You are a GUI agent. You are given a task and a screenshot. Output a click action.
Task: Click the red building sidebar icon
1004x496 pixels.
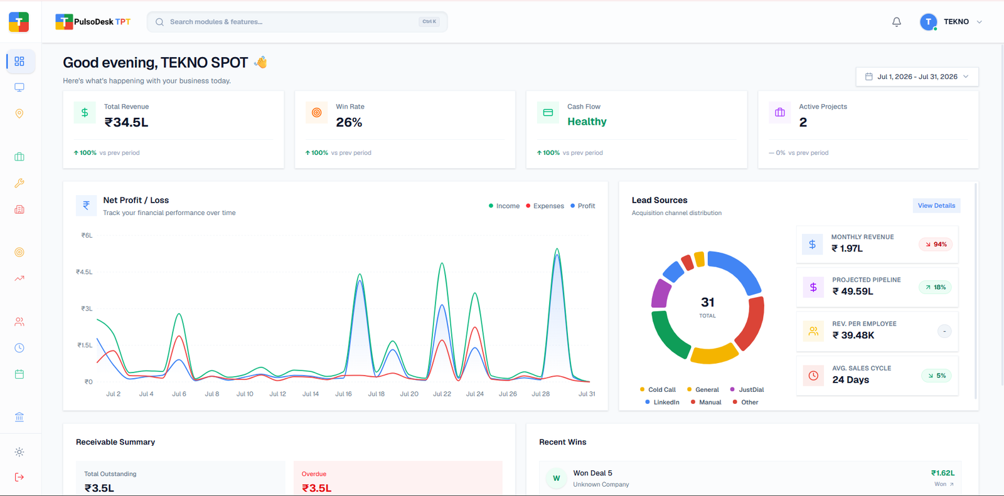tap(19, 209)
